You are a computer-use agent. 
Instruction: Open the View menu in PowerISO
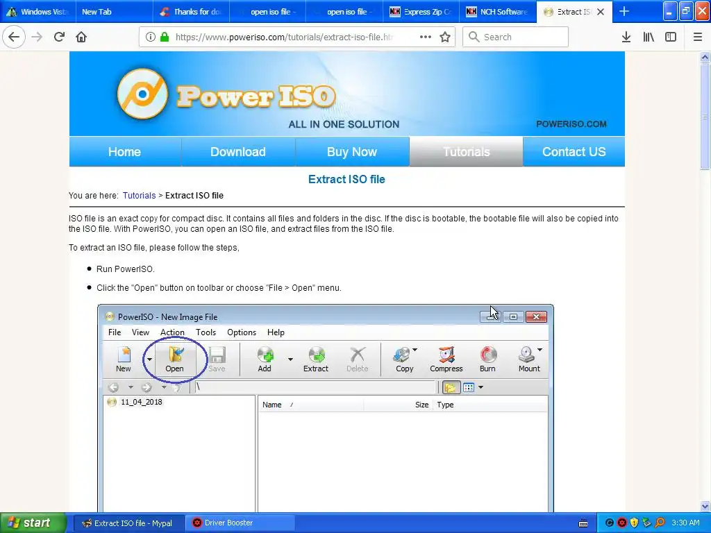pos(140,332)
